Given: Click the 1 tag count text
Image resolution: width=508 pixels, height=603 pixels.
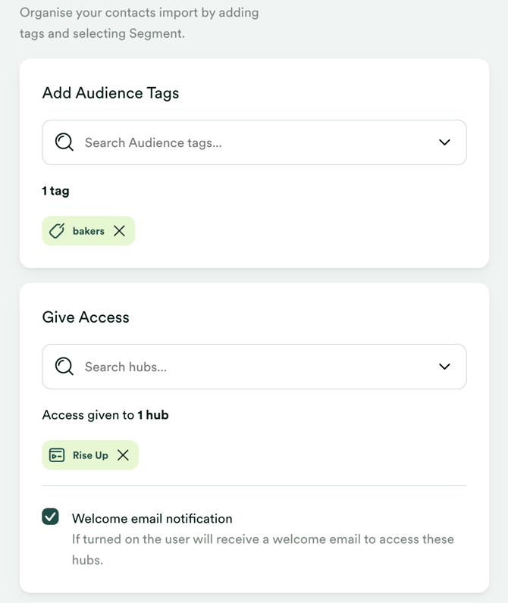Looking at the screenshot, I should 56,191.
